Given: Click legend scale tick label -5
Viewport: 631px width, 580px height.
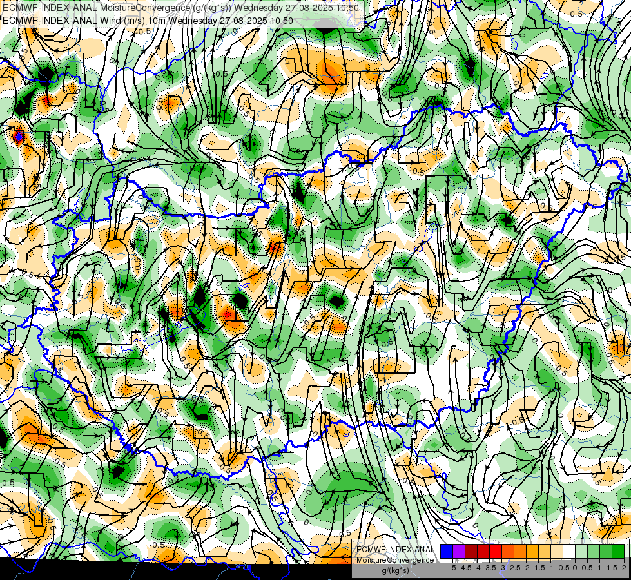Looking at the screenshot, I should tap(452, 568).
